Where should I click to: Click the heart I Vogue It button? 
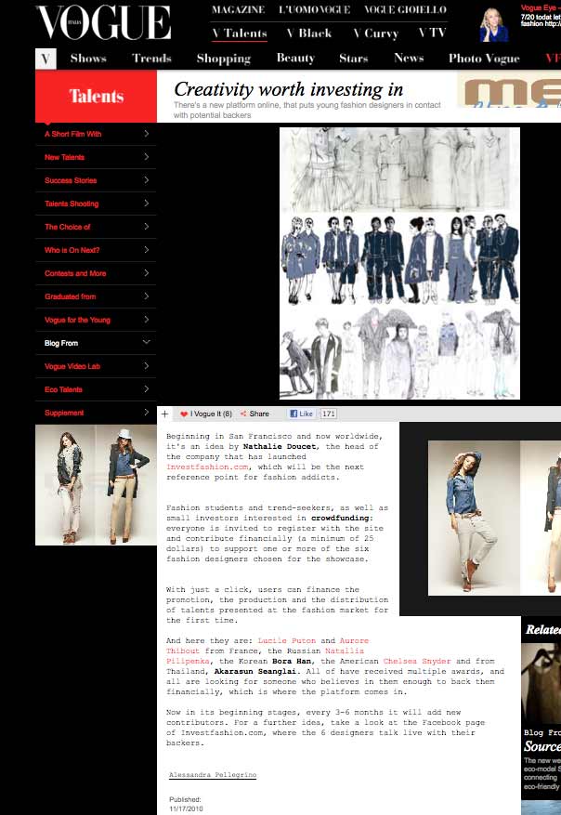[205, 414]
